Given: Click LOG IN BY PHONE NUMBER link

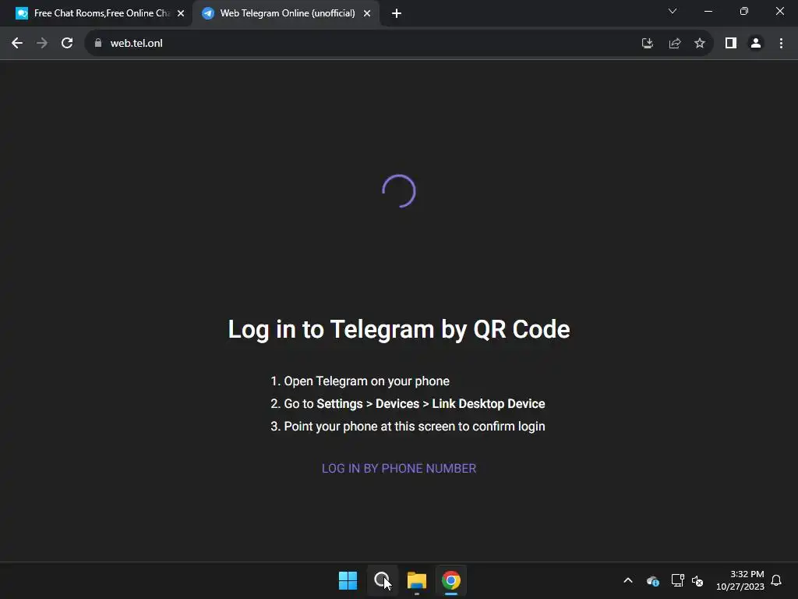Looking at the screenshot, I should [399, 468].
